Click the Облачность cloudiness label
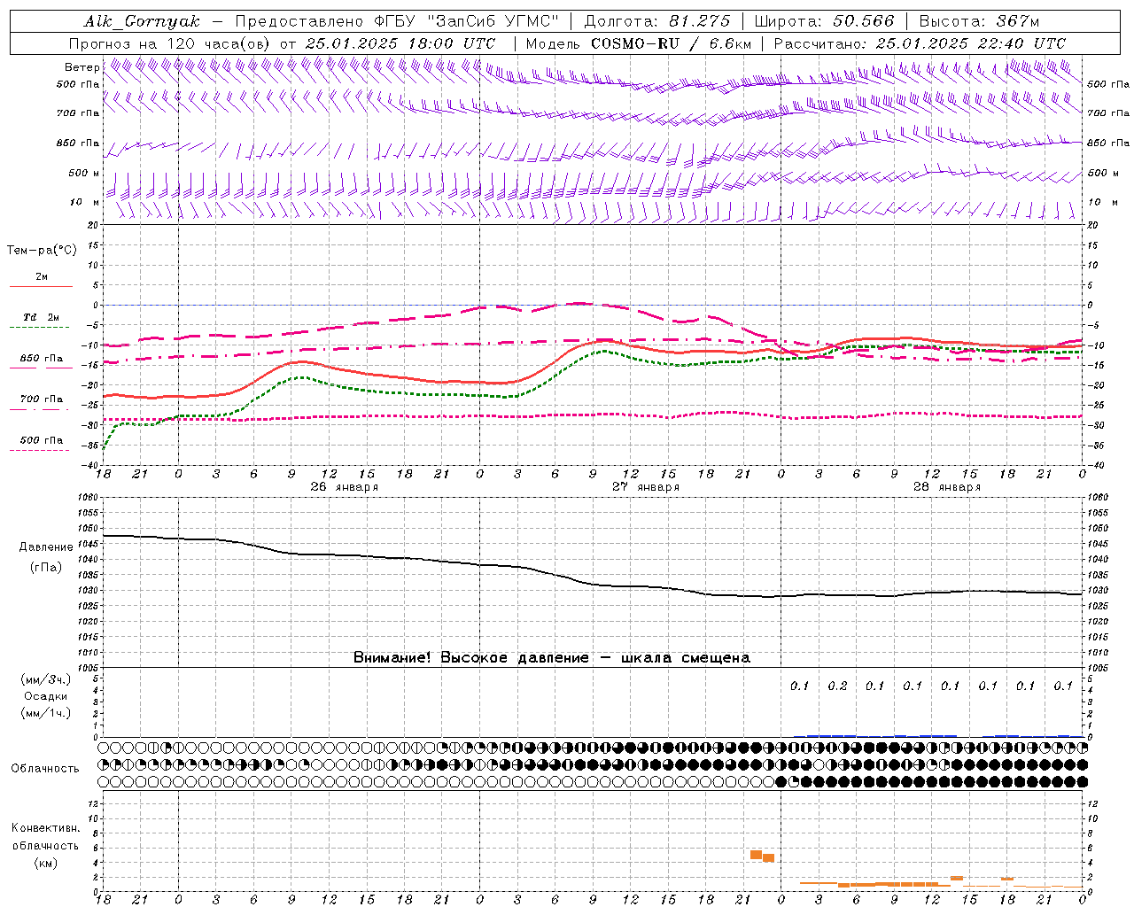Screen dimensions: 1134x907 (45, 768)
